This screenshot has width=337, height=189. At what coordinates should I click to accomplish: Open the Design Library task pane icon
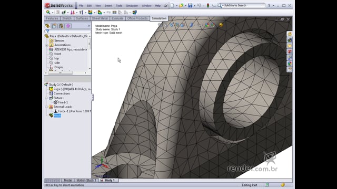(290, 40)
